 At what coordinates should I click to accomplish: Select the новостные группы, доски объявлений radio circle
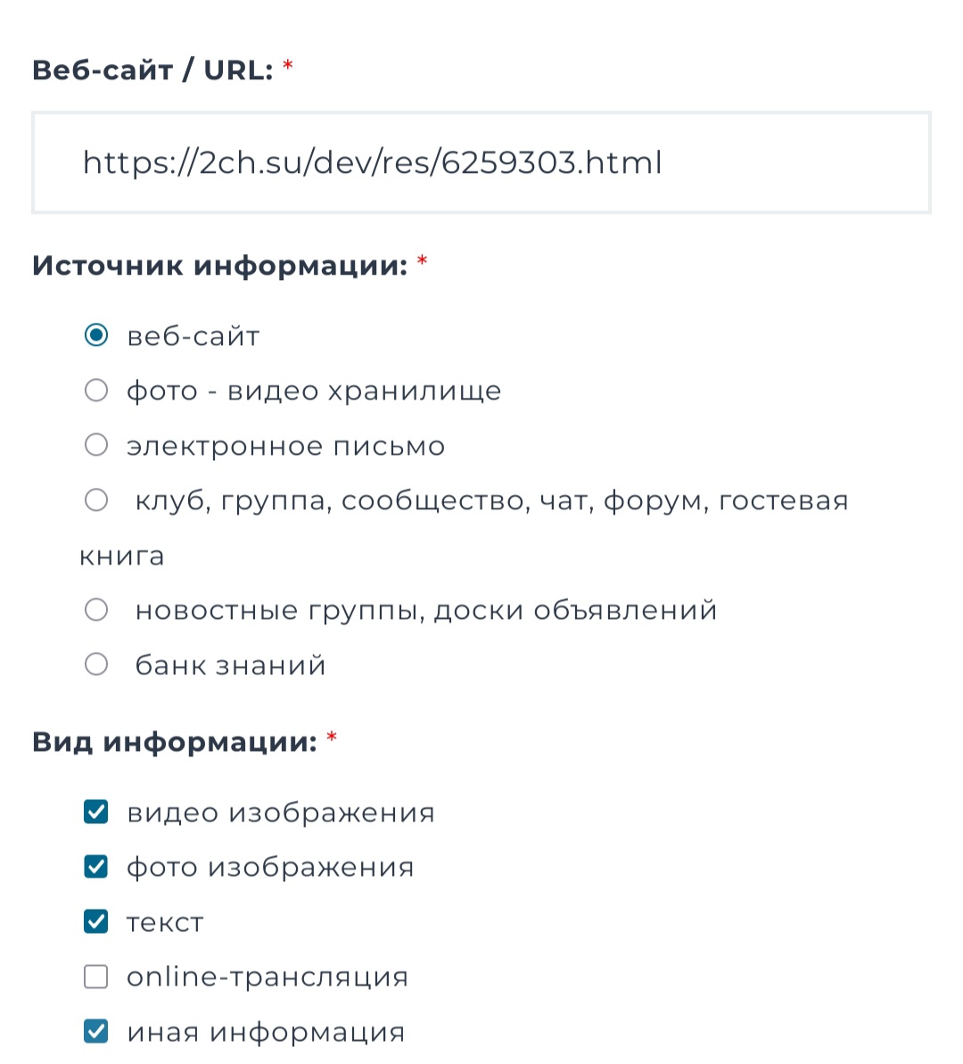coord(96,610)
